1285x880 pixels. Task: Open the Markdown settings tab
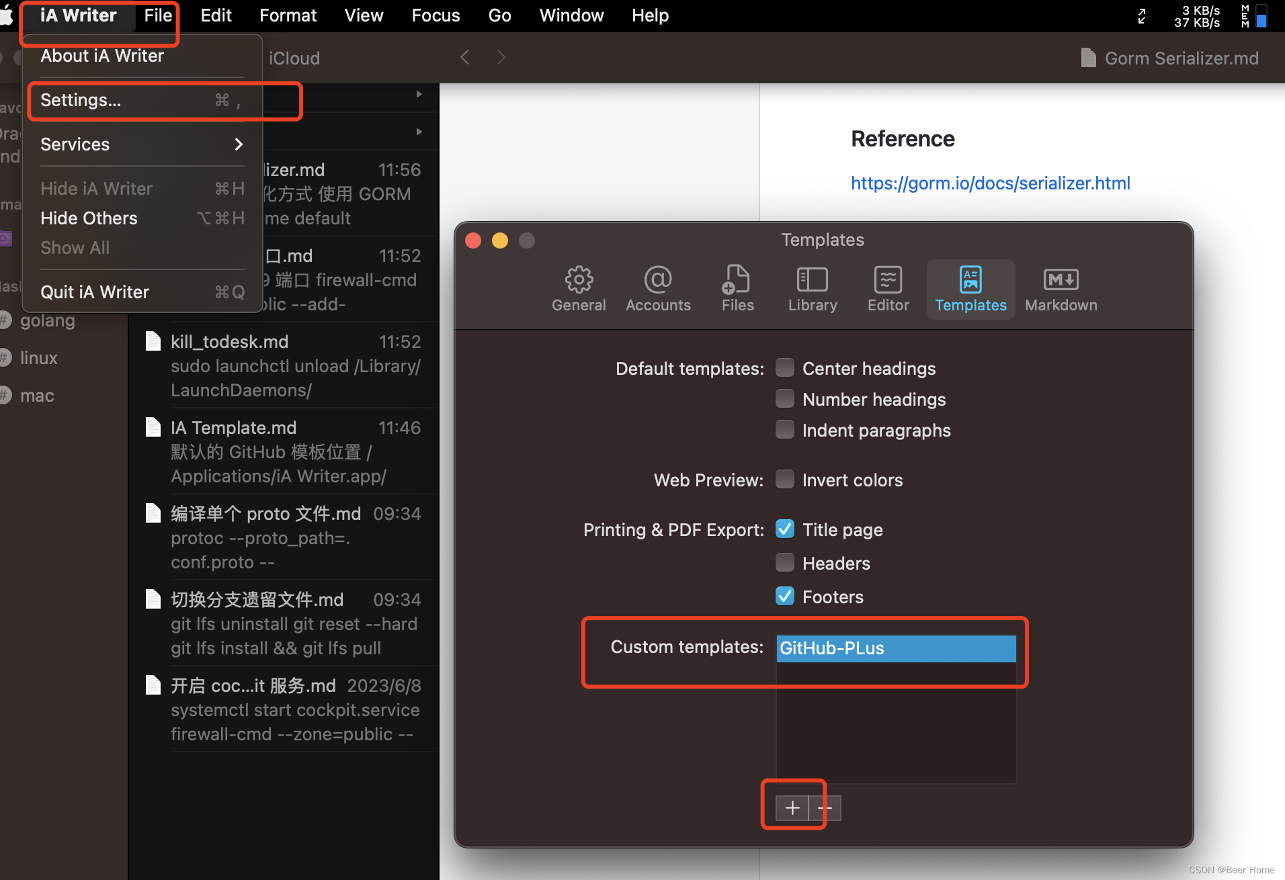click(1061, 289)
